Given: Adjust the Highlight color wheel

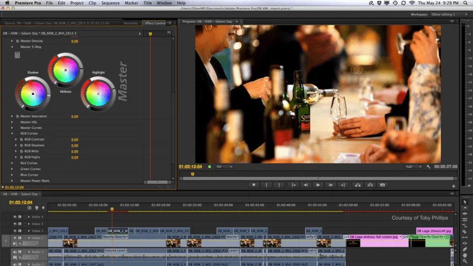Looking at the screenshot, I should coord(98,94).
